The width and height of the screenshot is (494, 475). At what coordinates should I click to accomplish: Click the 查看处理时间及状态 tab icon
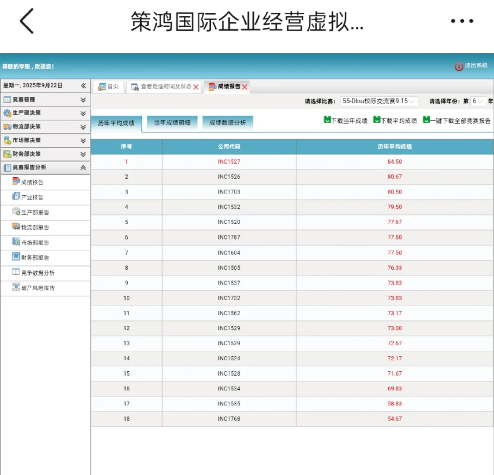(135, 87)
